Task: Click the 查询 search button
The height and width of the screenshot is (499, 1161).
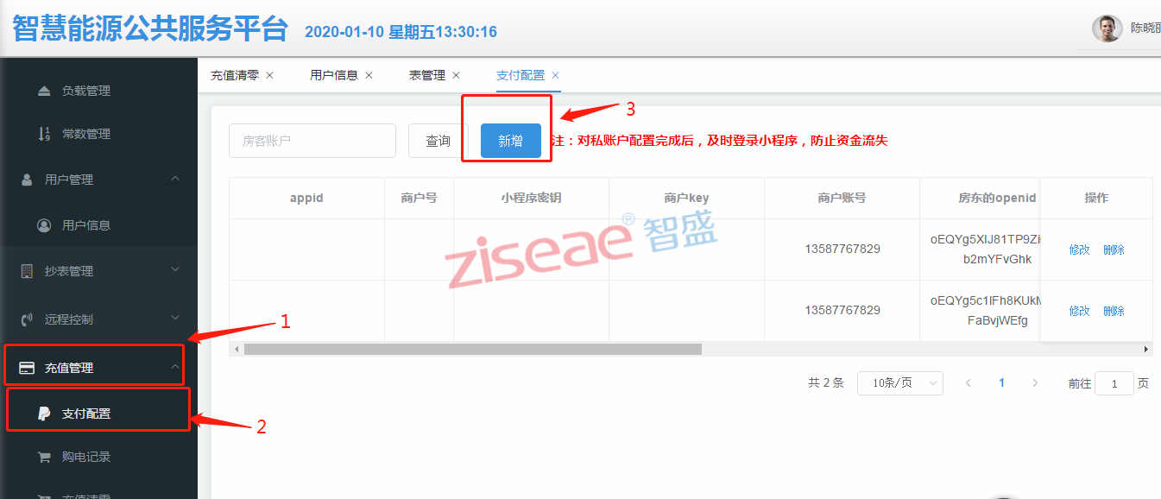Action: (x=438, y=141)
